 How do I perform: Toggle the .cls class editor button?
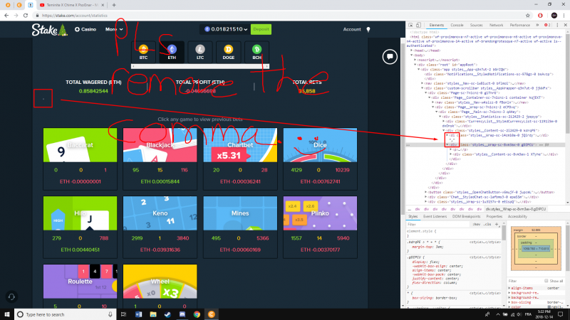coord(487,224)
